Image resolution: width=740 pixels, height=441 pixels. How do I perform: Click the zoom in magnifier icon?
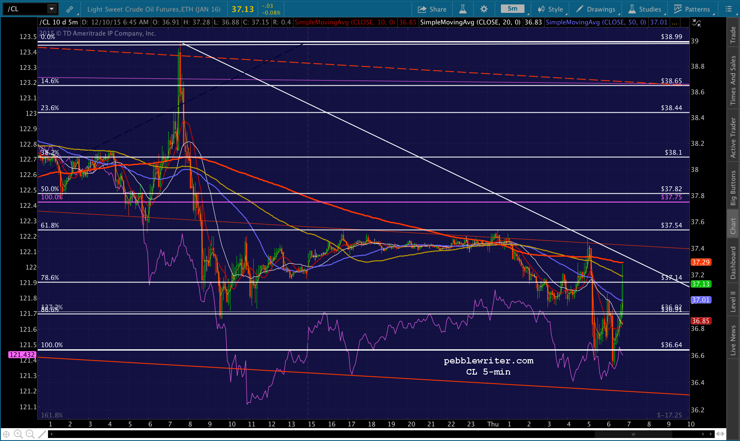(18, 434)
